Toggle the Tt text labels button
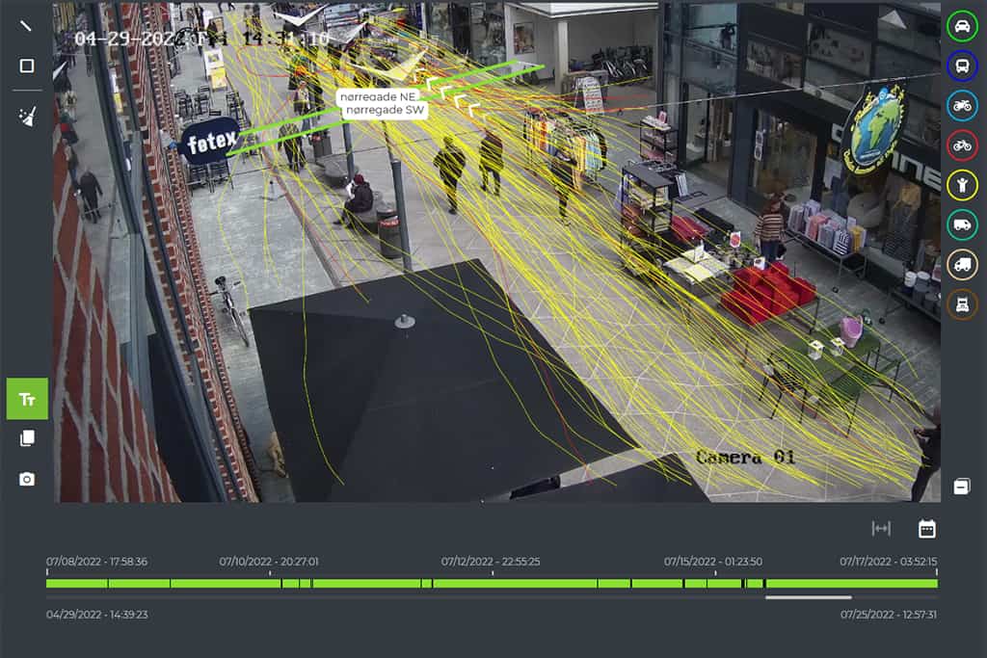This screenshot has width=987, height=658. (x=27, y=399)
